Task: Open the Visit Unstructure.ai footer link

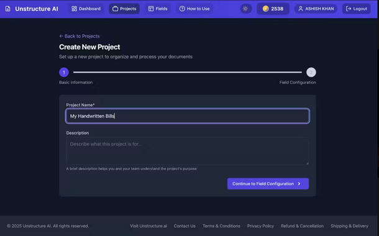Action: click(x=148, y=226)
